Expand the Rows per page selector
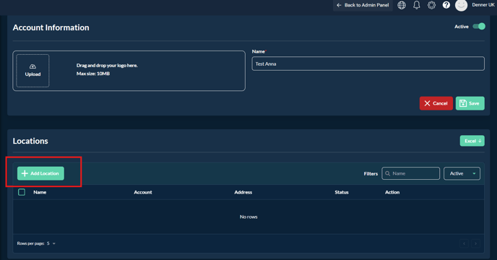 coord(51,243)
